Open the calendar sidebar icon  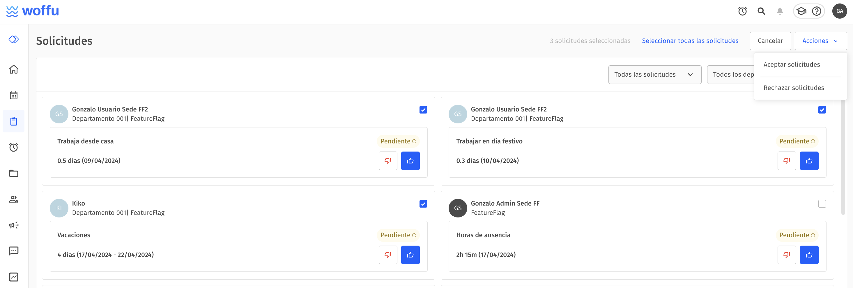[x=14, y=95]
